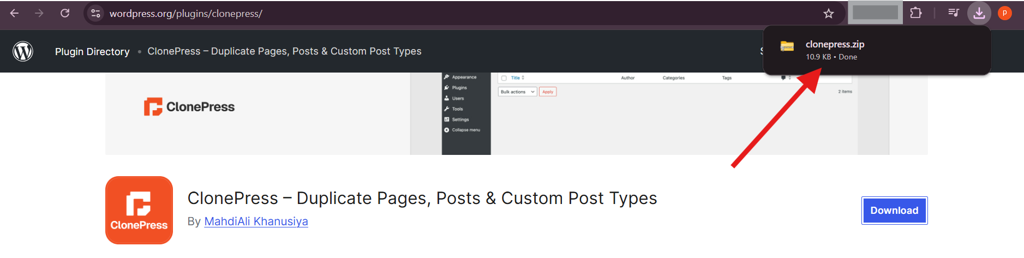
Task: Open author MahdiAli Khanusiya's profile
Action: [256, 221]
